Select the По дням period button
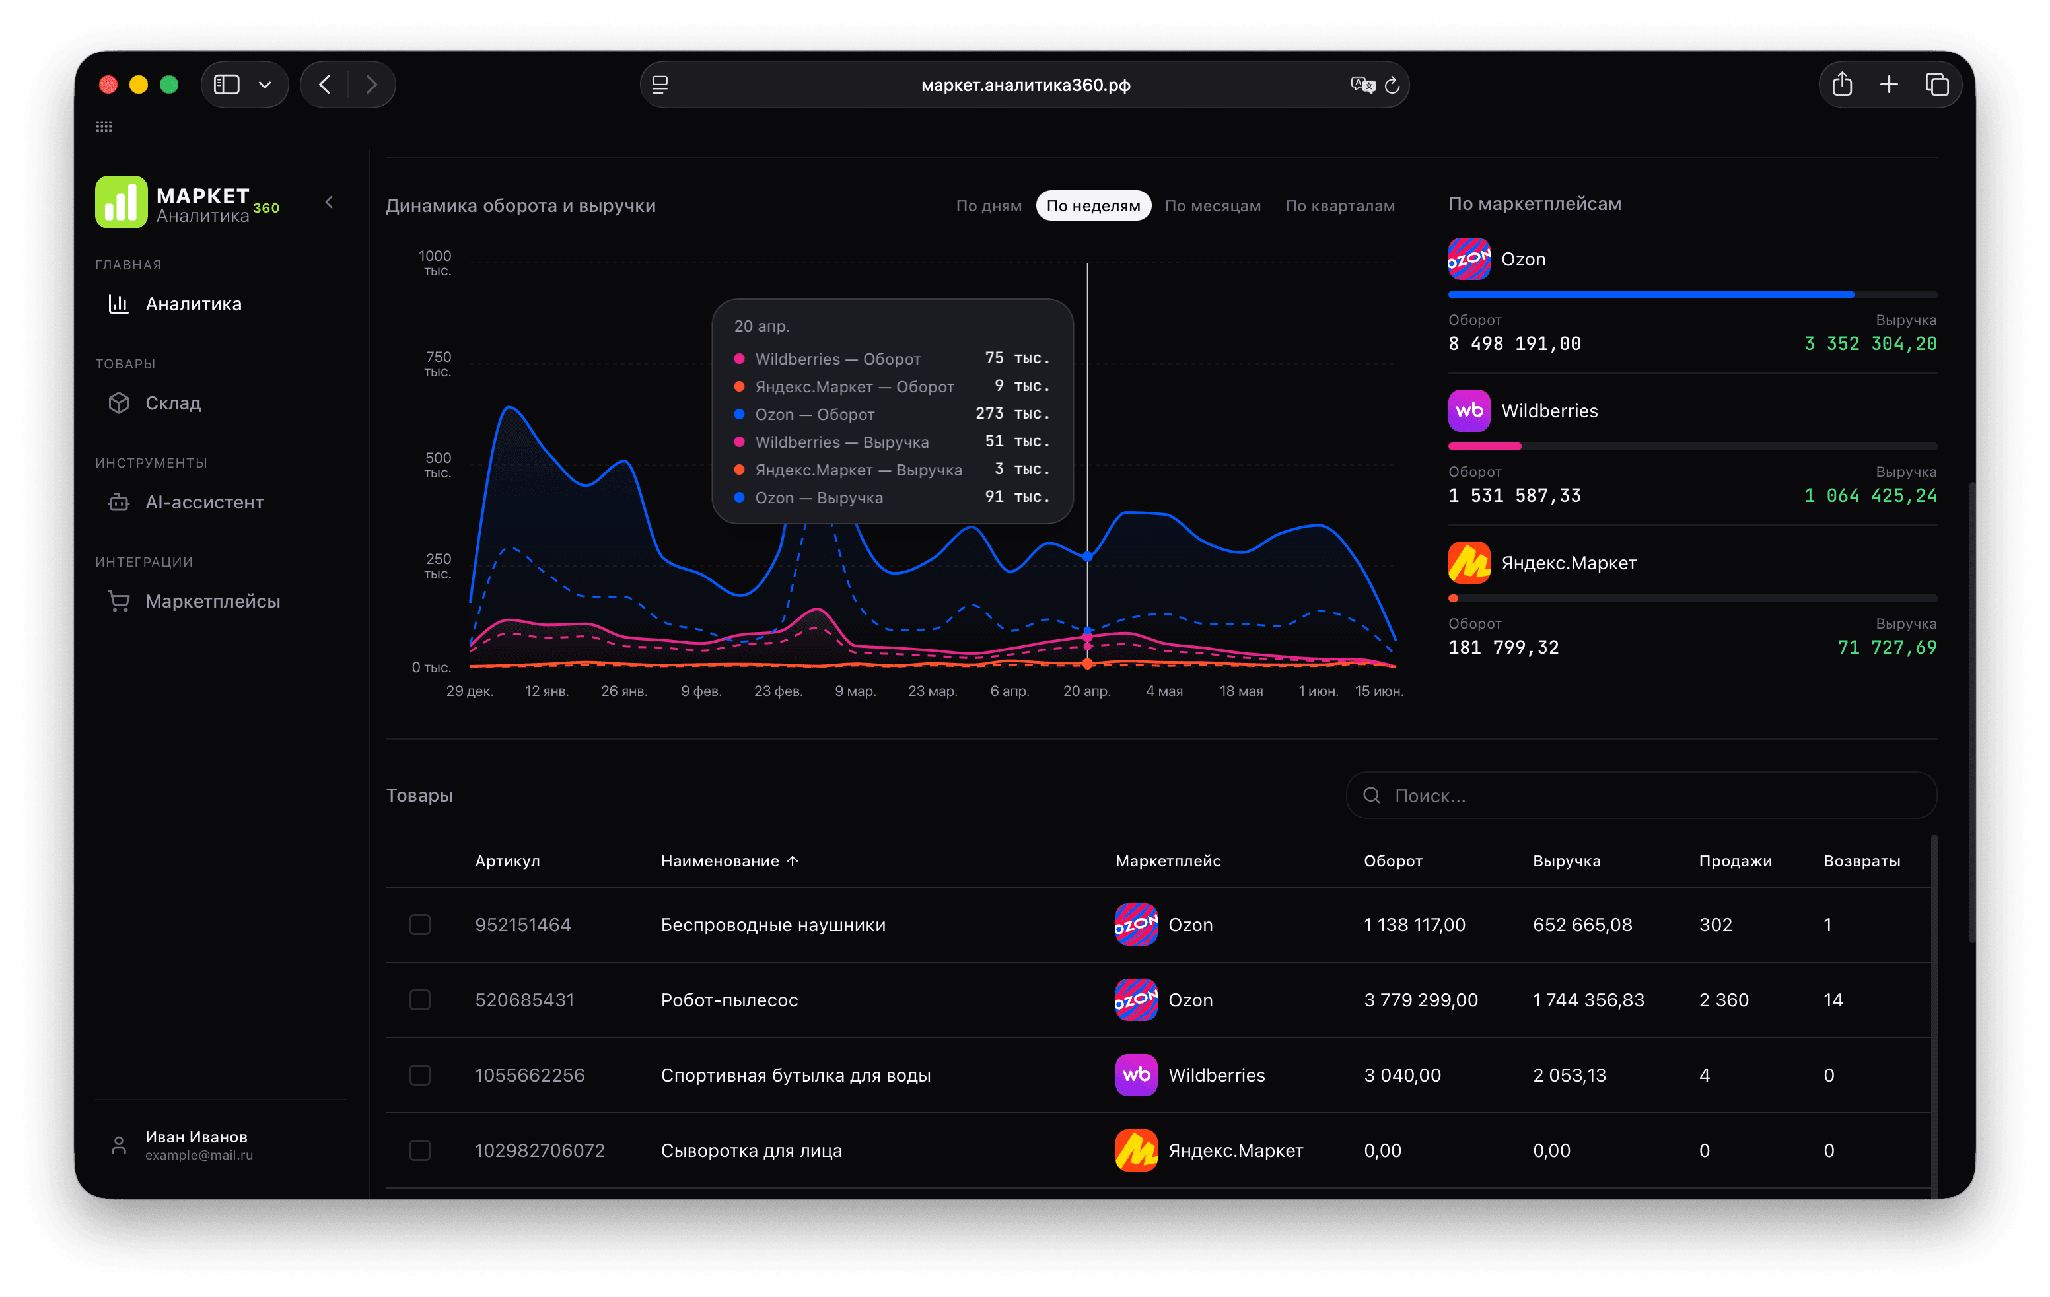 tap(989, 206)
